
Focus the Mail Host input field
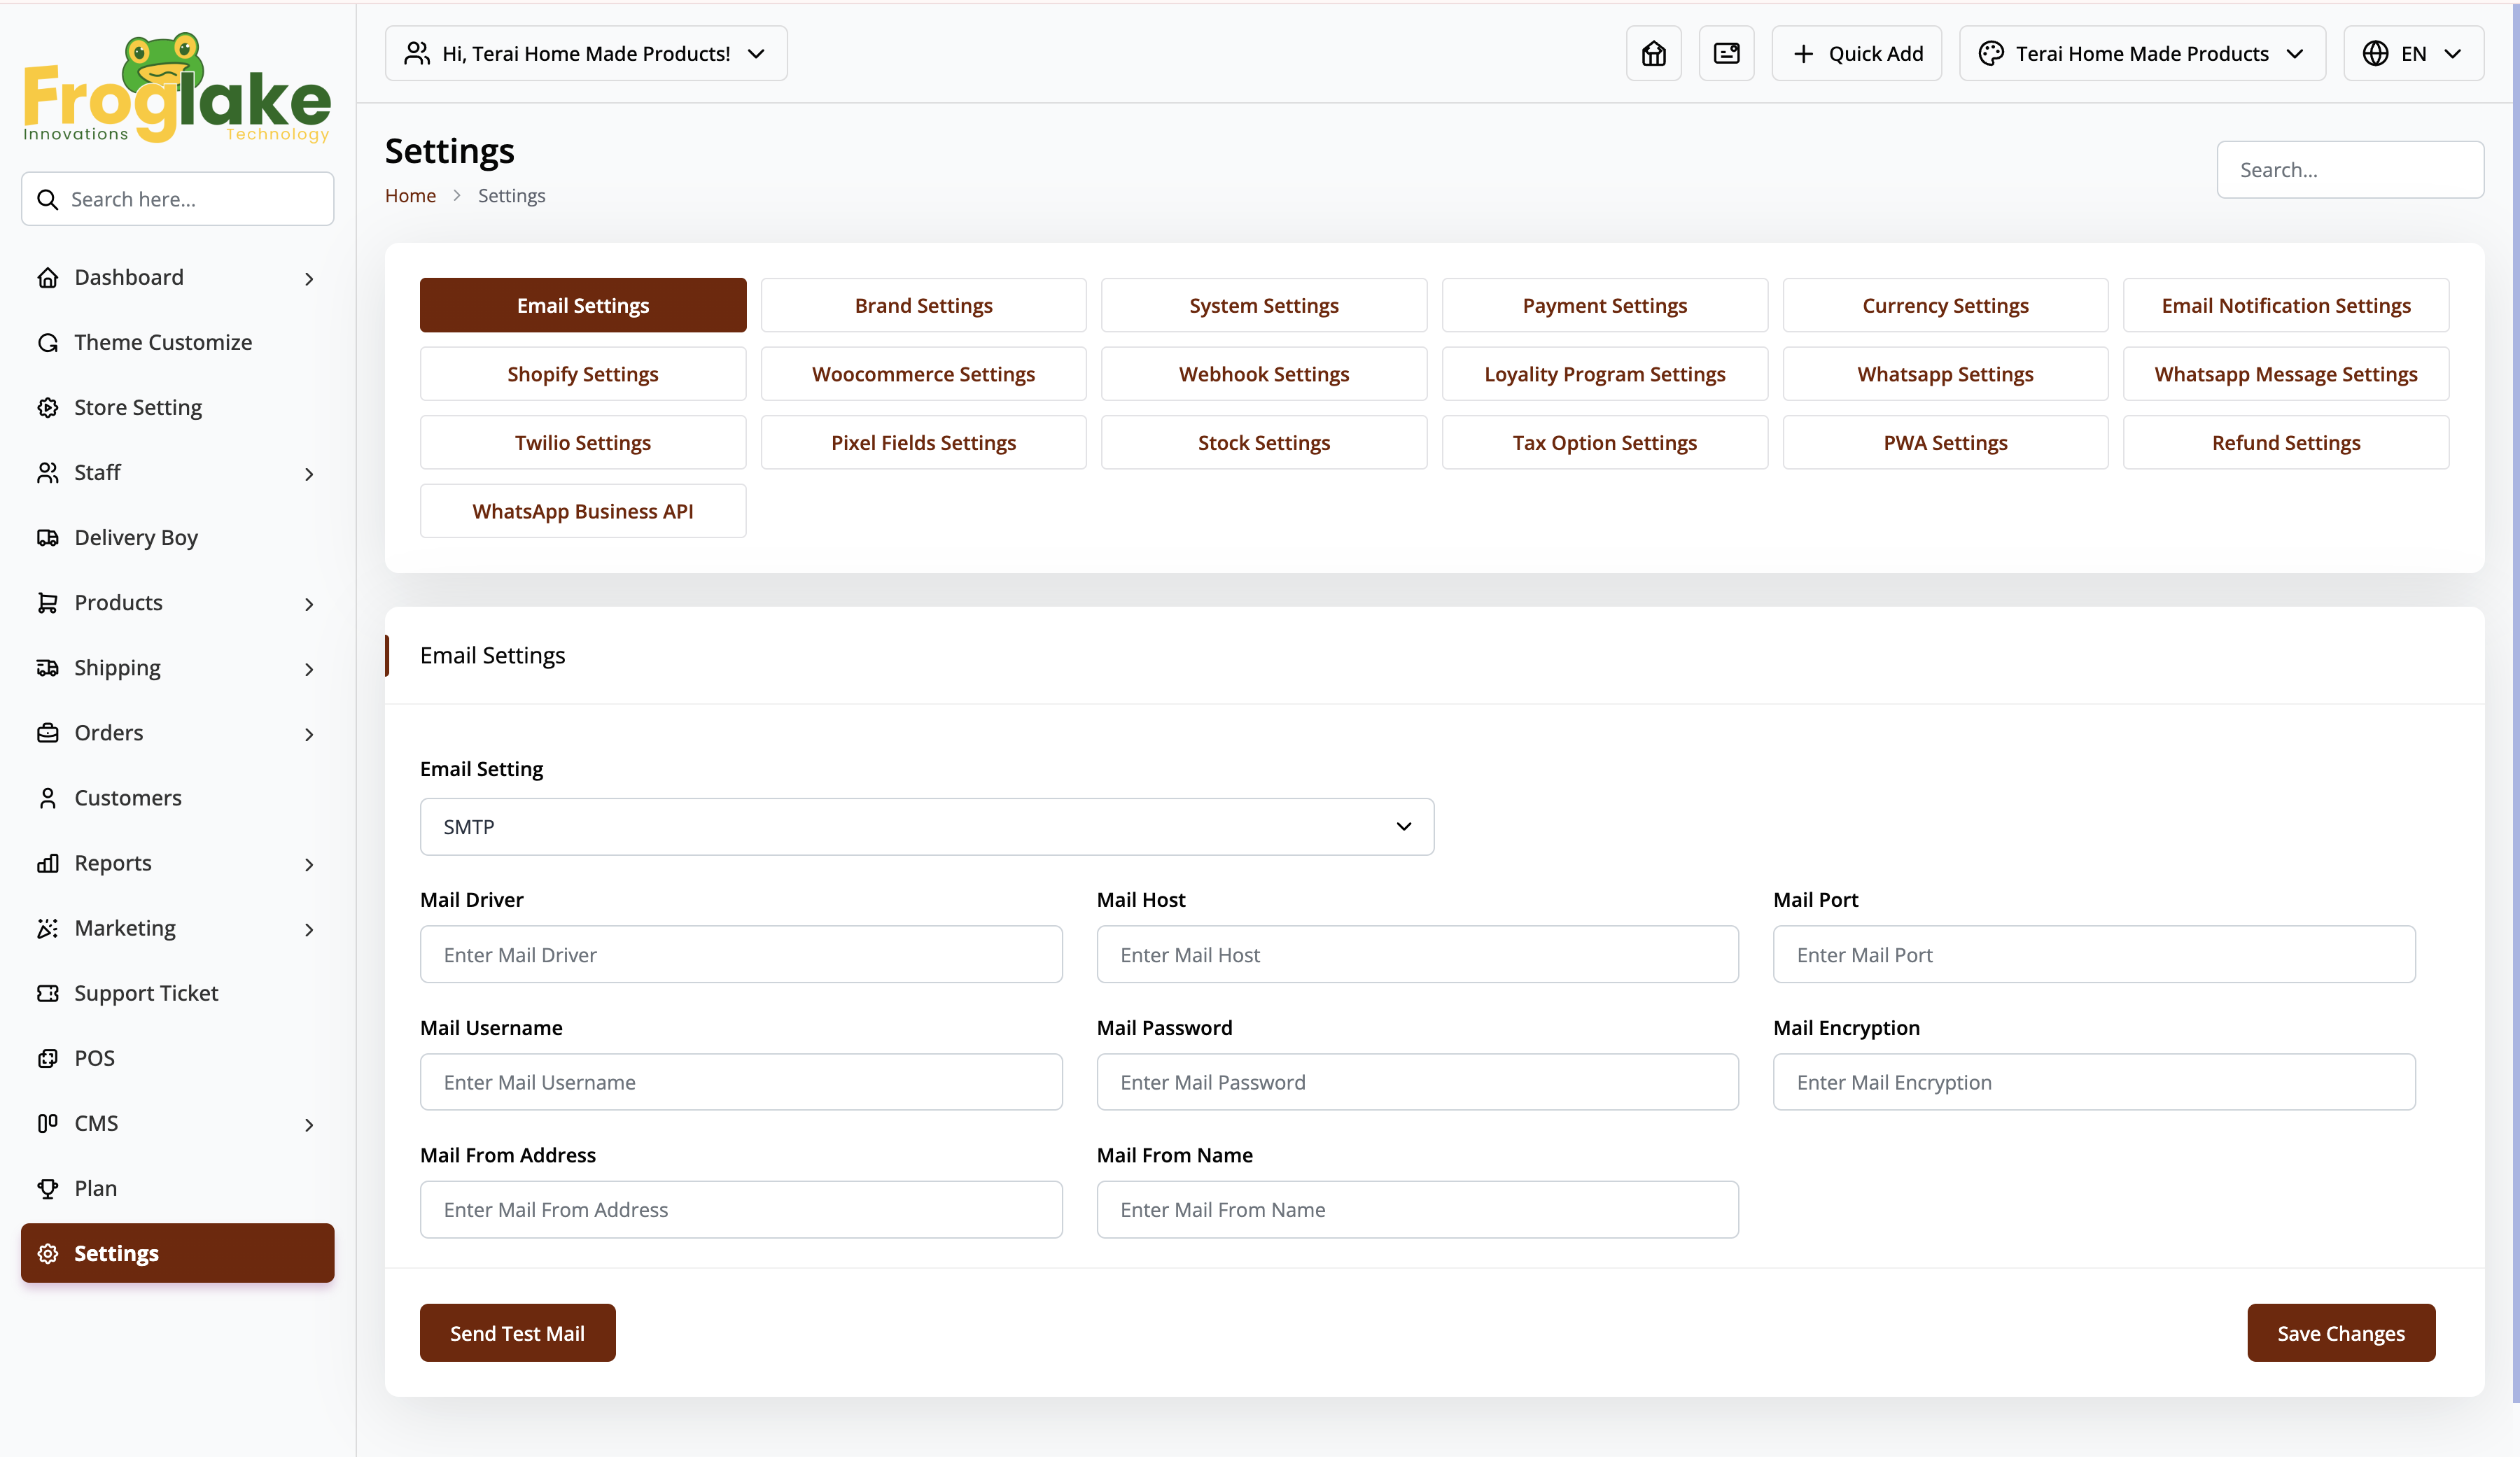tap(1417, 954)
